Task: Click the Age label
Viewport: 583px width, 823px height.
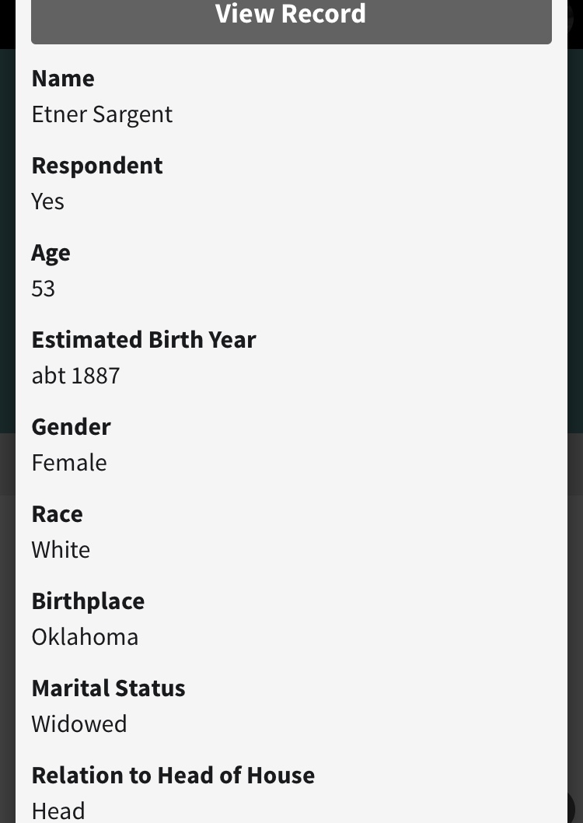Action: (51, 253)
